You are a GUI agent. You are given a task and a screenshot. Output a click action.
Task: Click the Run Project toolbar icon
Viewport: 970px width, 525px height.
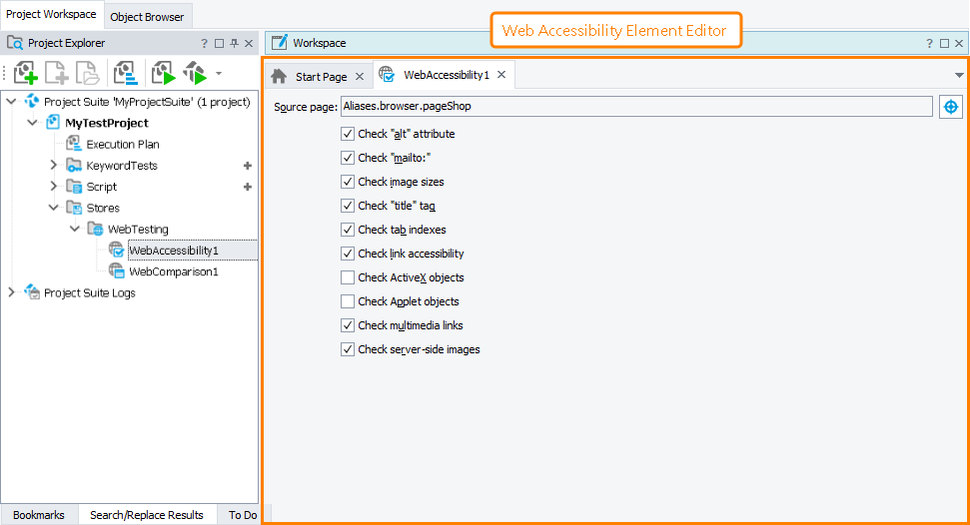162,73
